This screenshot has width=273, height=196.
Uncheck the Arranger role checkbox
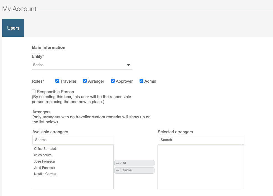point(85,81)
